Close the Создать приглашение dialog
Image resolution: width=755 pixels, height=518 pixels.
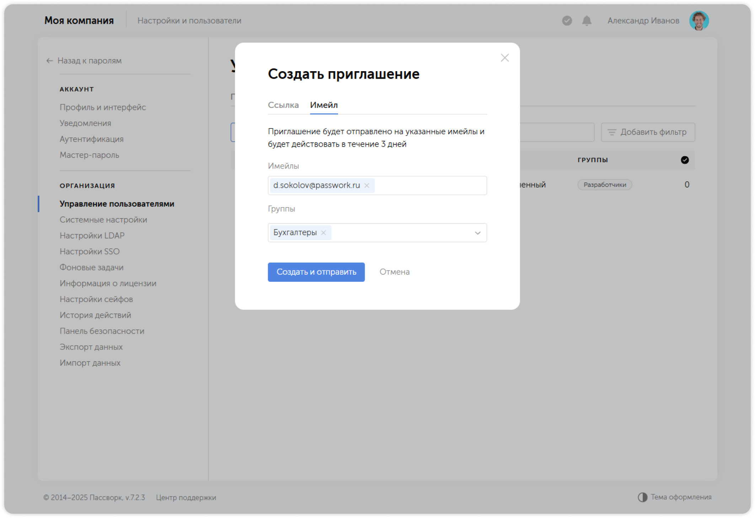click(504, 58)
